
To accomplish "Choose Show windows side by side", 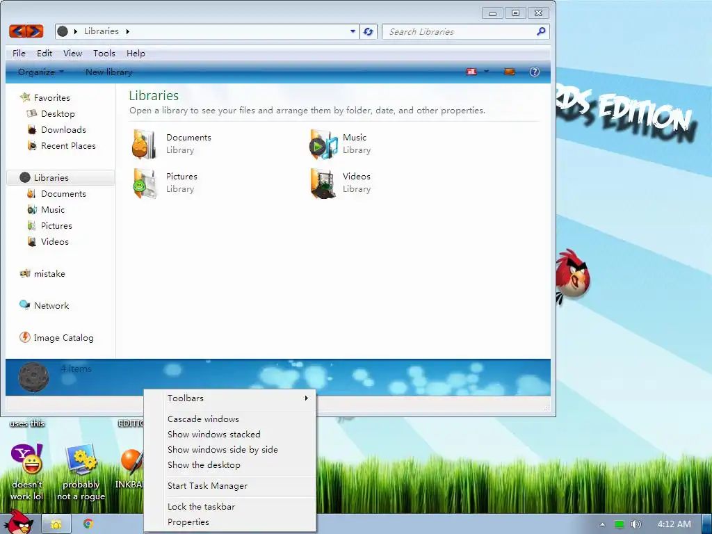I will pos(230,450).
